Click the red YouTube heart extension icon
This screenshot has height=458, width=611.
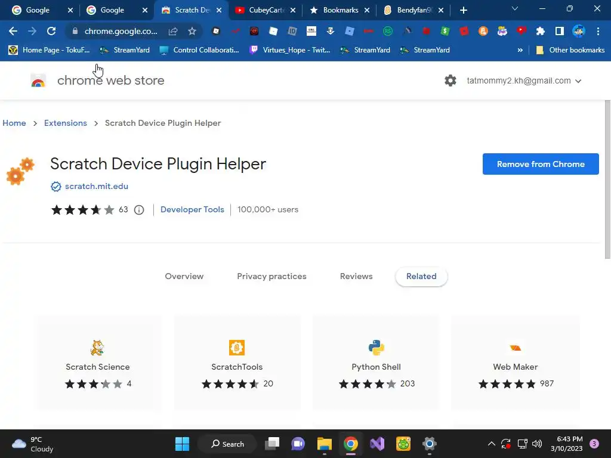tap(521, 31)
